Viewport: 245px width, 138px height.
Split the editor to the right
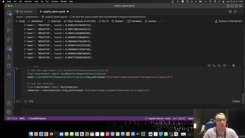(x=235, y=11)
